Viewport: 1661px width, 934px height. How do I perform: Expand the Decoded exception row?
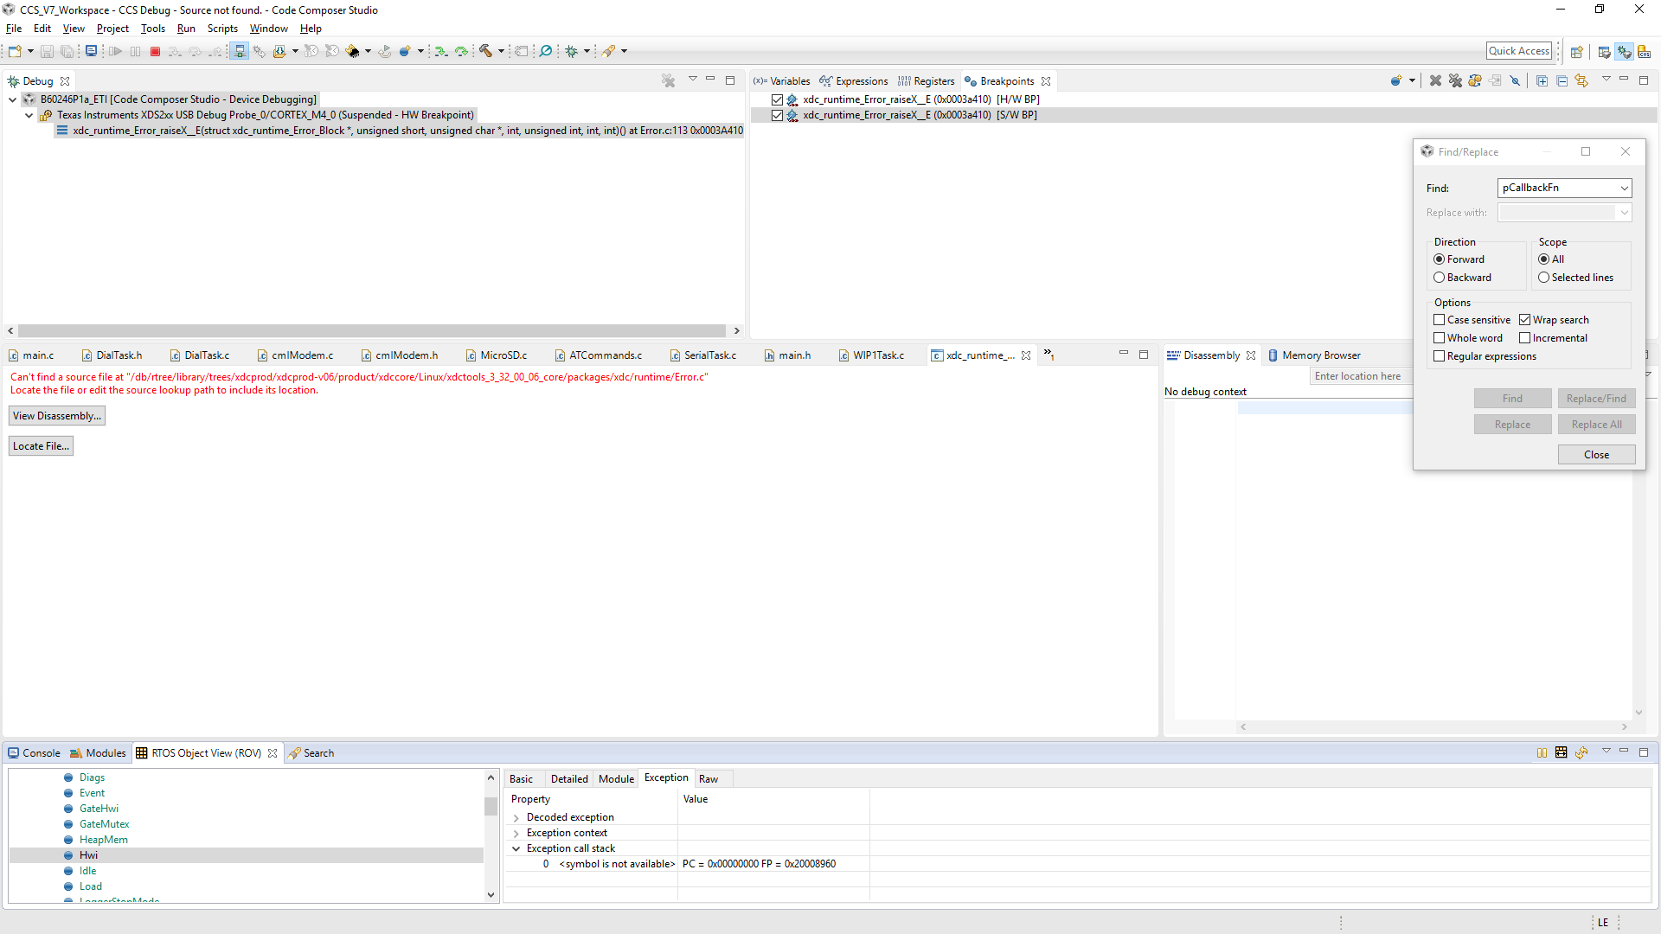(x=516, y=817)
